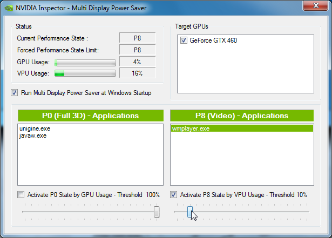Viewport: 332px width, 238px height.
Task: Disable Activate P8 State by VPU Usage checkbox
Action: (174, 195)
